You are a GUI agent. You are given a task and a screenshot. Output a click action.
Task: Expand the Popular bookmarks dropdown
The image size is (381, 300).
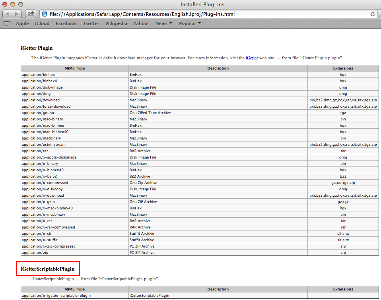[x=190, y=23]
